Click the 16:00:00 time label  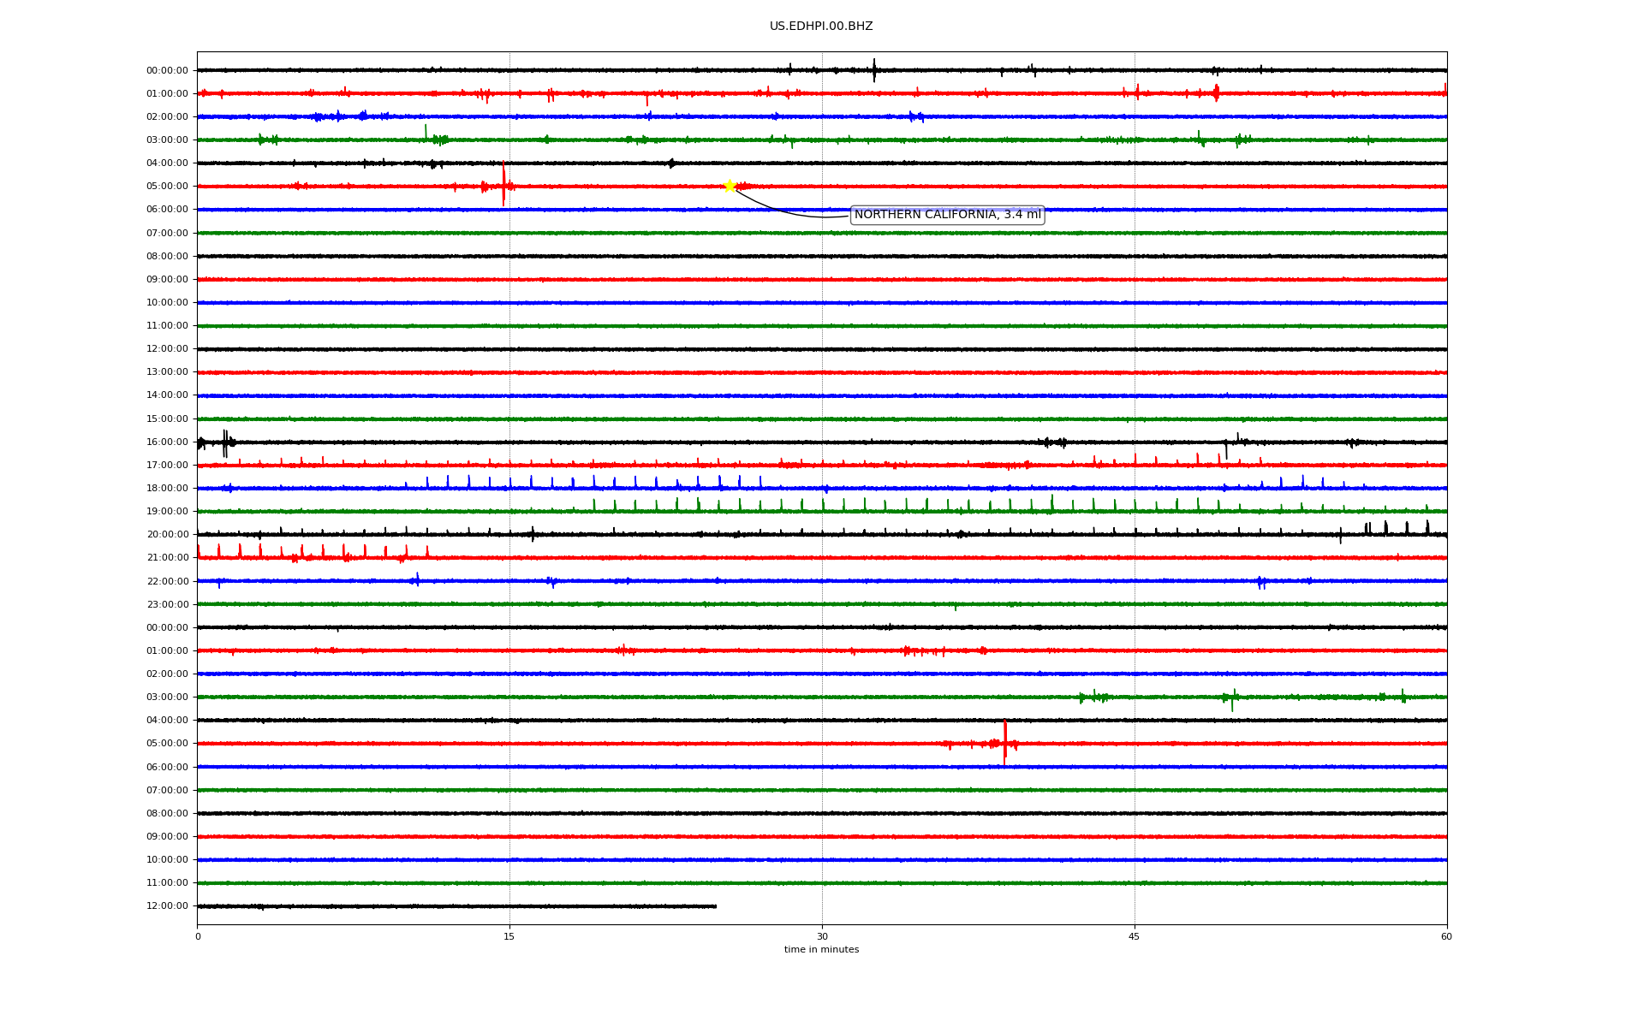pos(167,442)
